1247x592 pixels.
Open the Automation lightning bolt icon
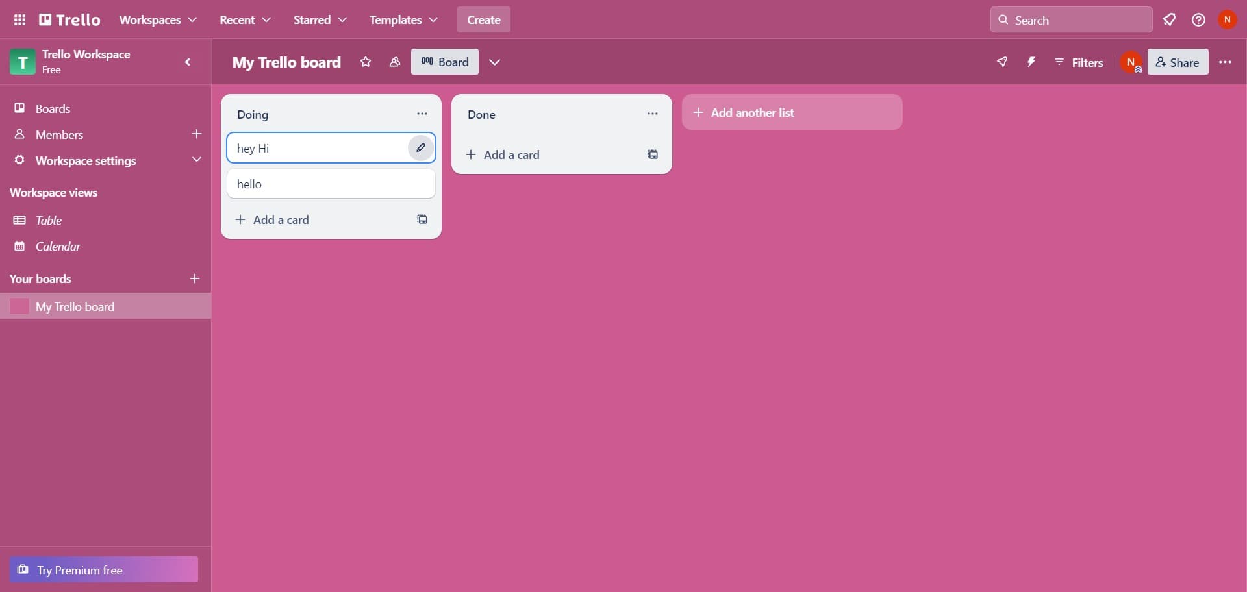[1031, 62]
